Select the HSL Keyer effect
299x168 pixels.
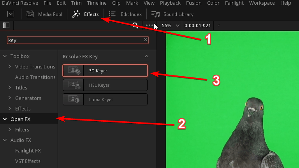(x=105, y=85)
